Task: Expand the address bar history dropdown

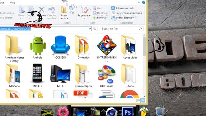Action: (90, 29)
